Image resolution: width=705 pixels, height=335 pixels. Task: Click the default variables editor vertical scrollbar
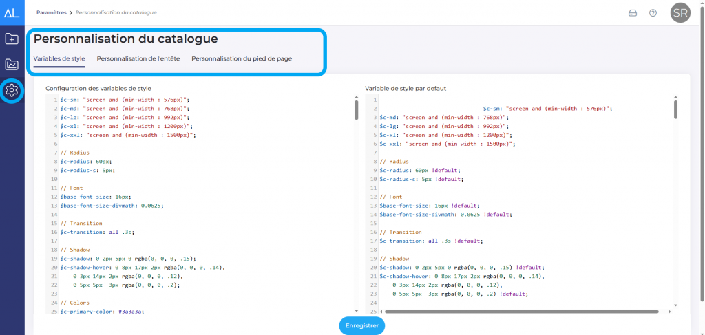(x=675, y=110)
